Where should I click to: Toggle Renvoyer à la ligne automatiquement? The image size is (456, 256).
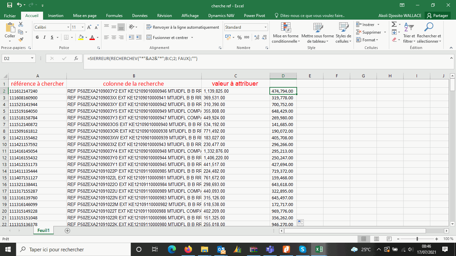[183, 27]
